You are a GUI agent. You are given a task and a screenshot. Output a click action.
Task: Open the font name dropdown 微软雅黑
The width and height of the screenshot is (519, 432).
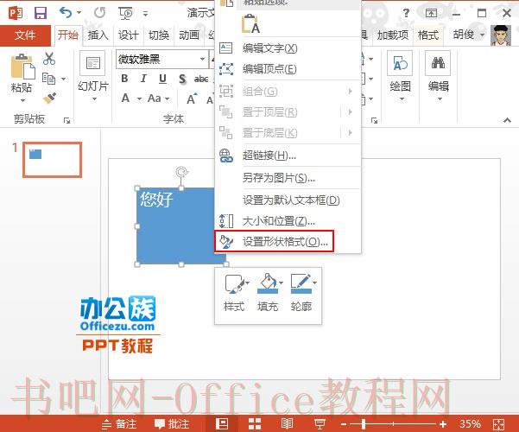point(202,59)
